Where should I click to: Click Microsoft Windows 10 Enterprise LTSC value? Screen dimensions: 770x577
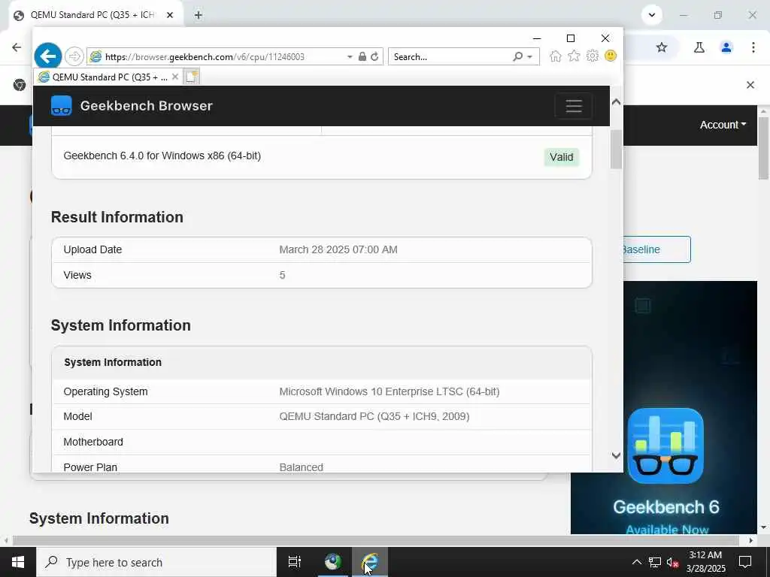[x=390, y=391]
